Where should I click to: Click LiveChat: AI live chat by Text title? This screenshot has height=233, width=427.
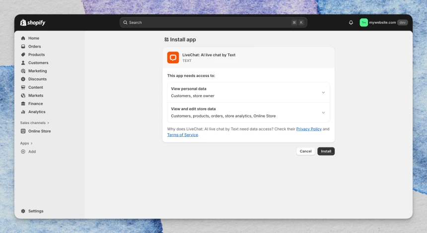pos(209,55)
